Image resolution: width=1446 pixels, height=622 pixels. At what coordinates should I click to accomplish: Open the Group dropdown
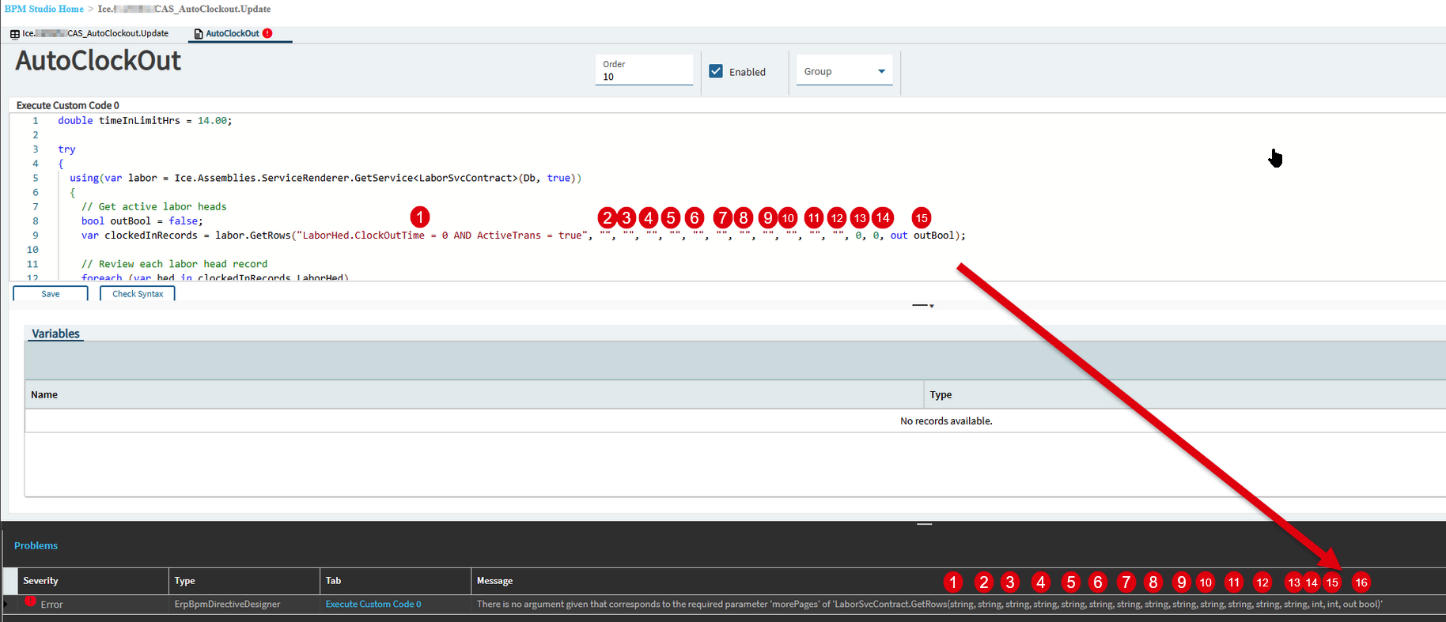coord(844,71)
